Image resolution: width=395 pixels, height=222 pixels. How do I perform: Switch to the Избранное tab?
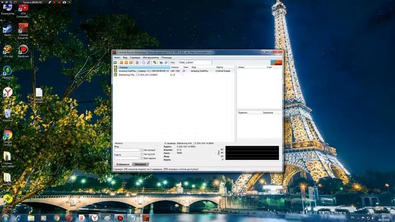pyautogui.click(x=123, y=165)
